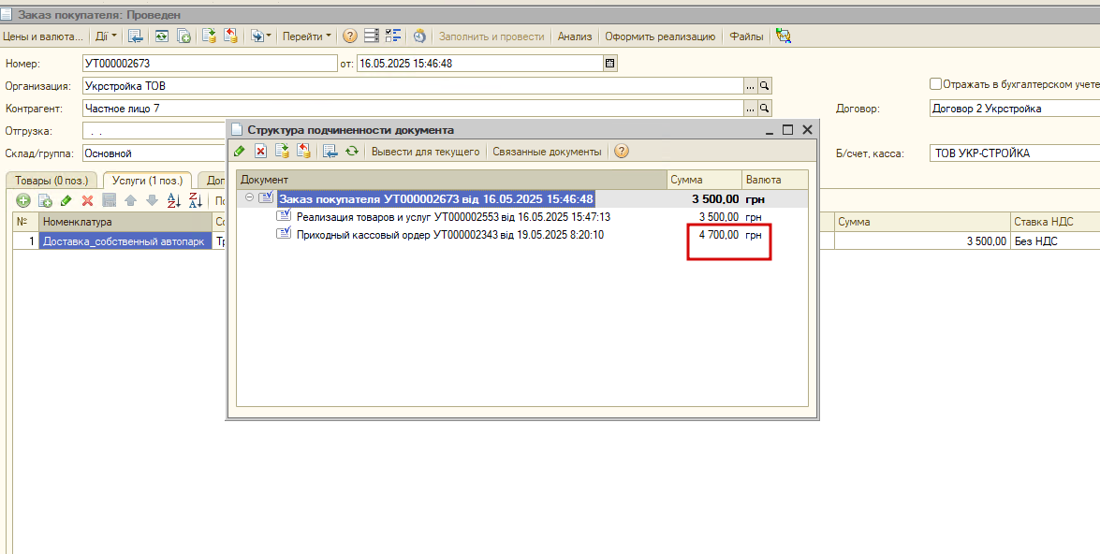Open the Дії dropdown menu
The height and width of the screenshot is (554, 1100).
click(x=106, y=36)
